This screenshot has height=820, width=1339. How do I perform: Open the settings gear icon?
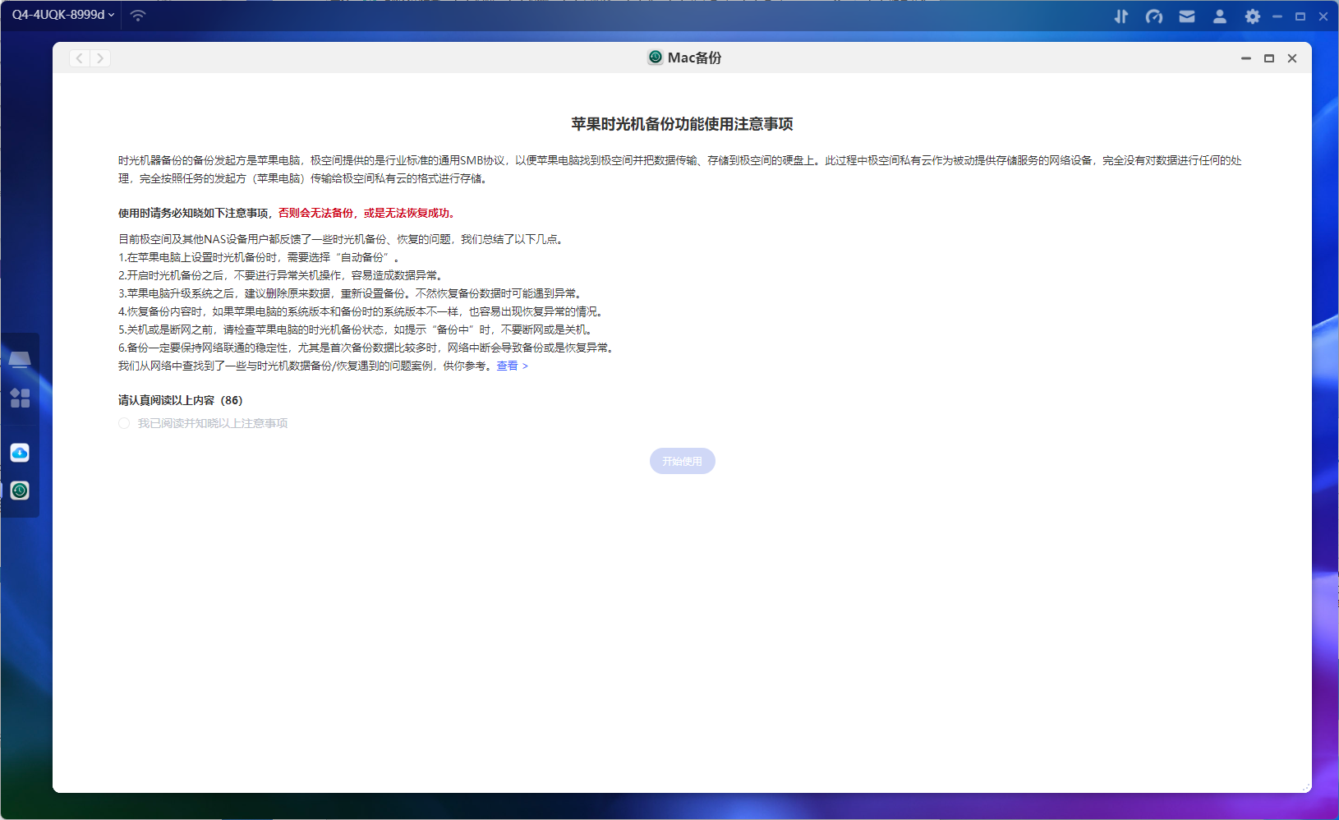(1252, 16)
